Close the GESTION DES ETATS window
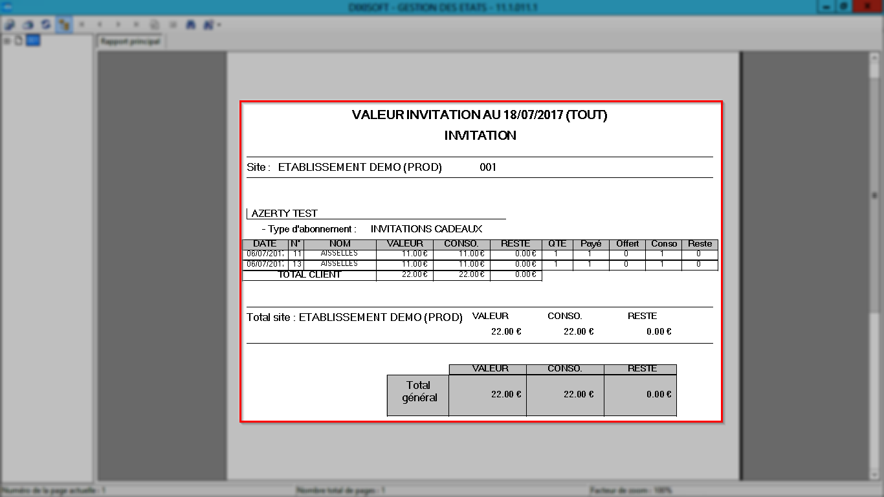This screenshot has height=497, width=884. 868,6
